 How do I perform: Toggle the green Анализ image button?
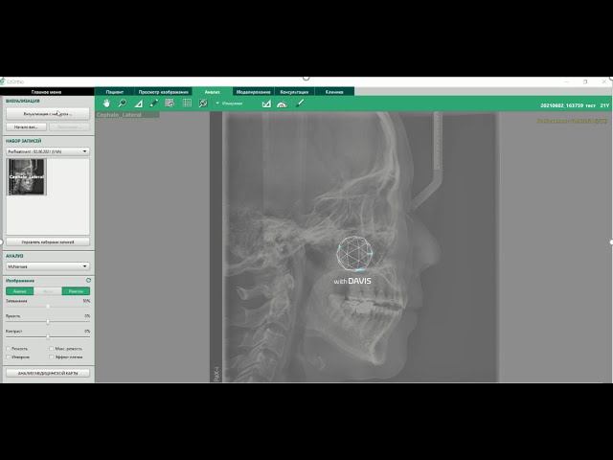(x=19, y=291)
